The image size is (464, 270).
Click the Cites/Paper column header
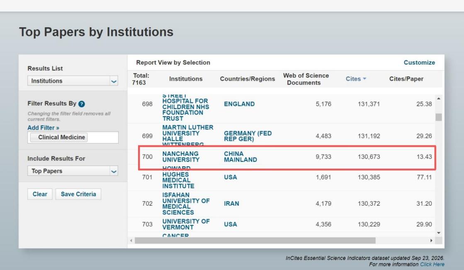click(x=406, y=79)
